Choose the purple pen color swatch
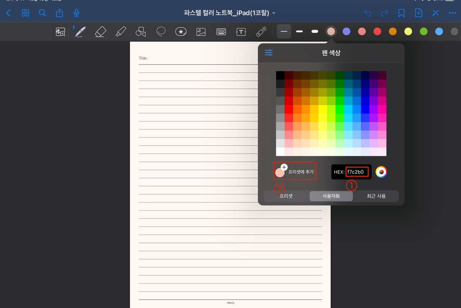461x308 pixels. tap(346, 31)
